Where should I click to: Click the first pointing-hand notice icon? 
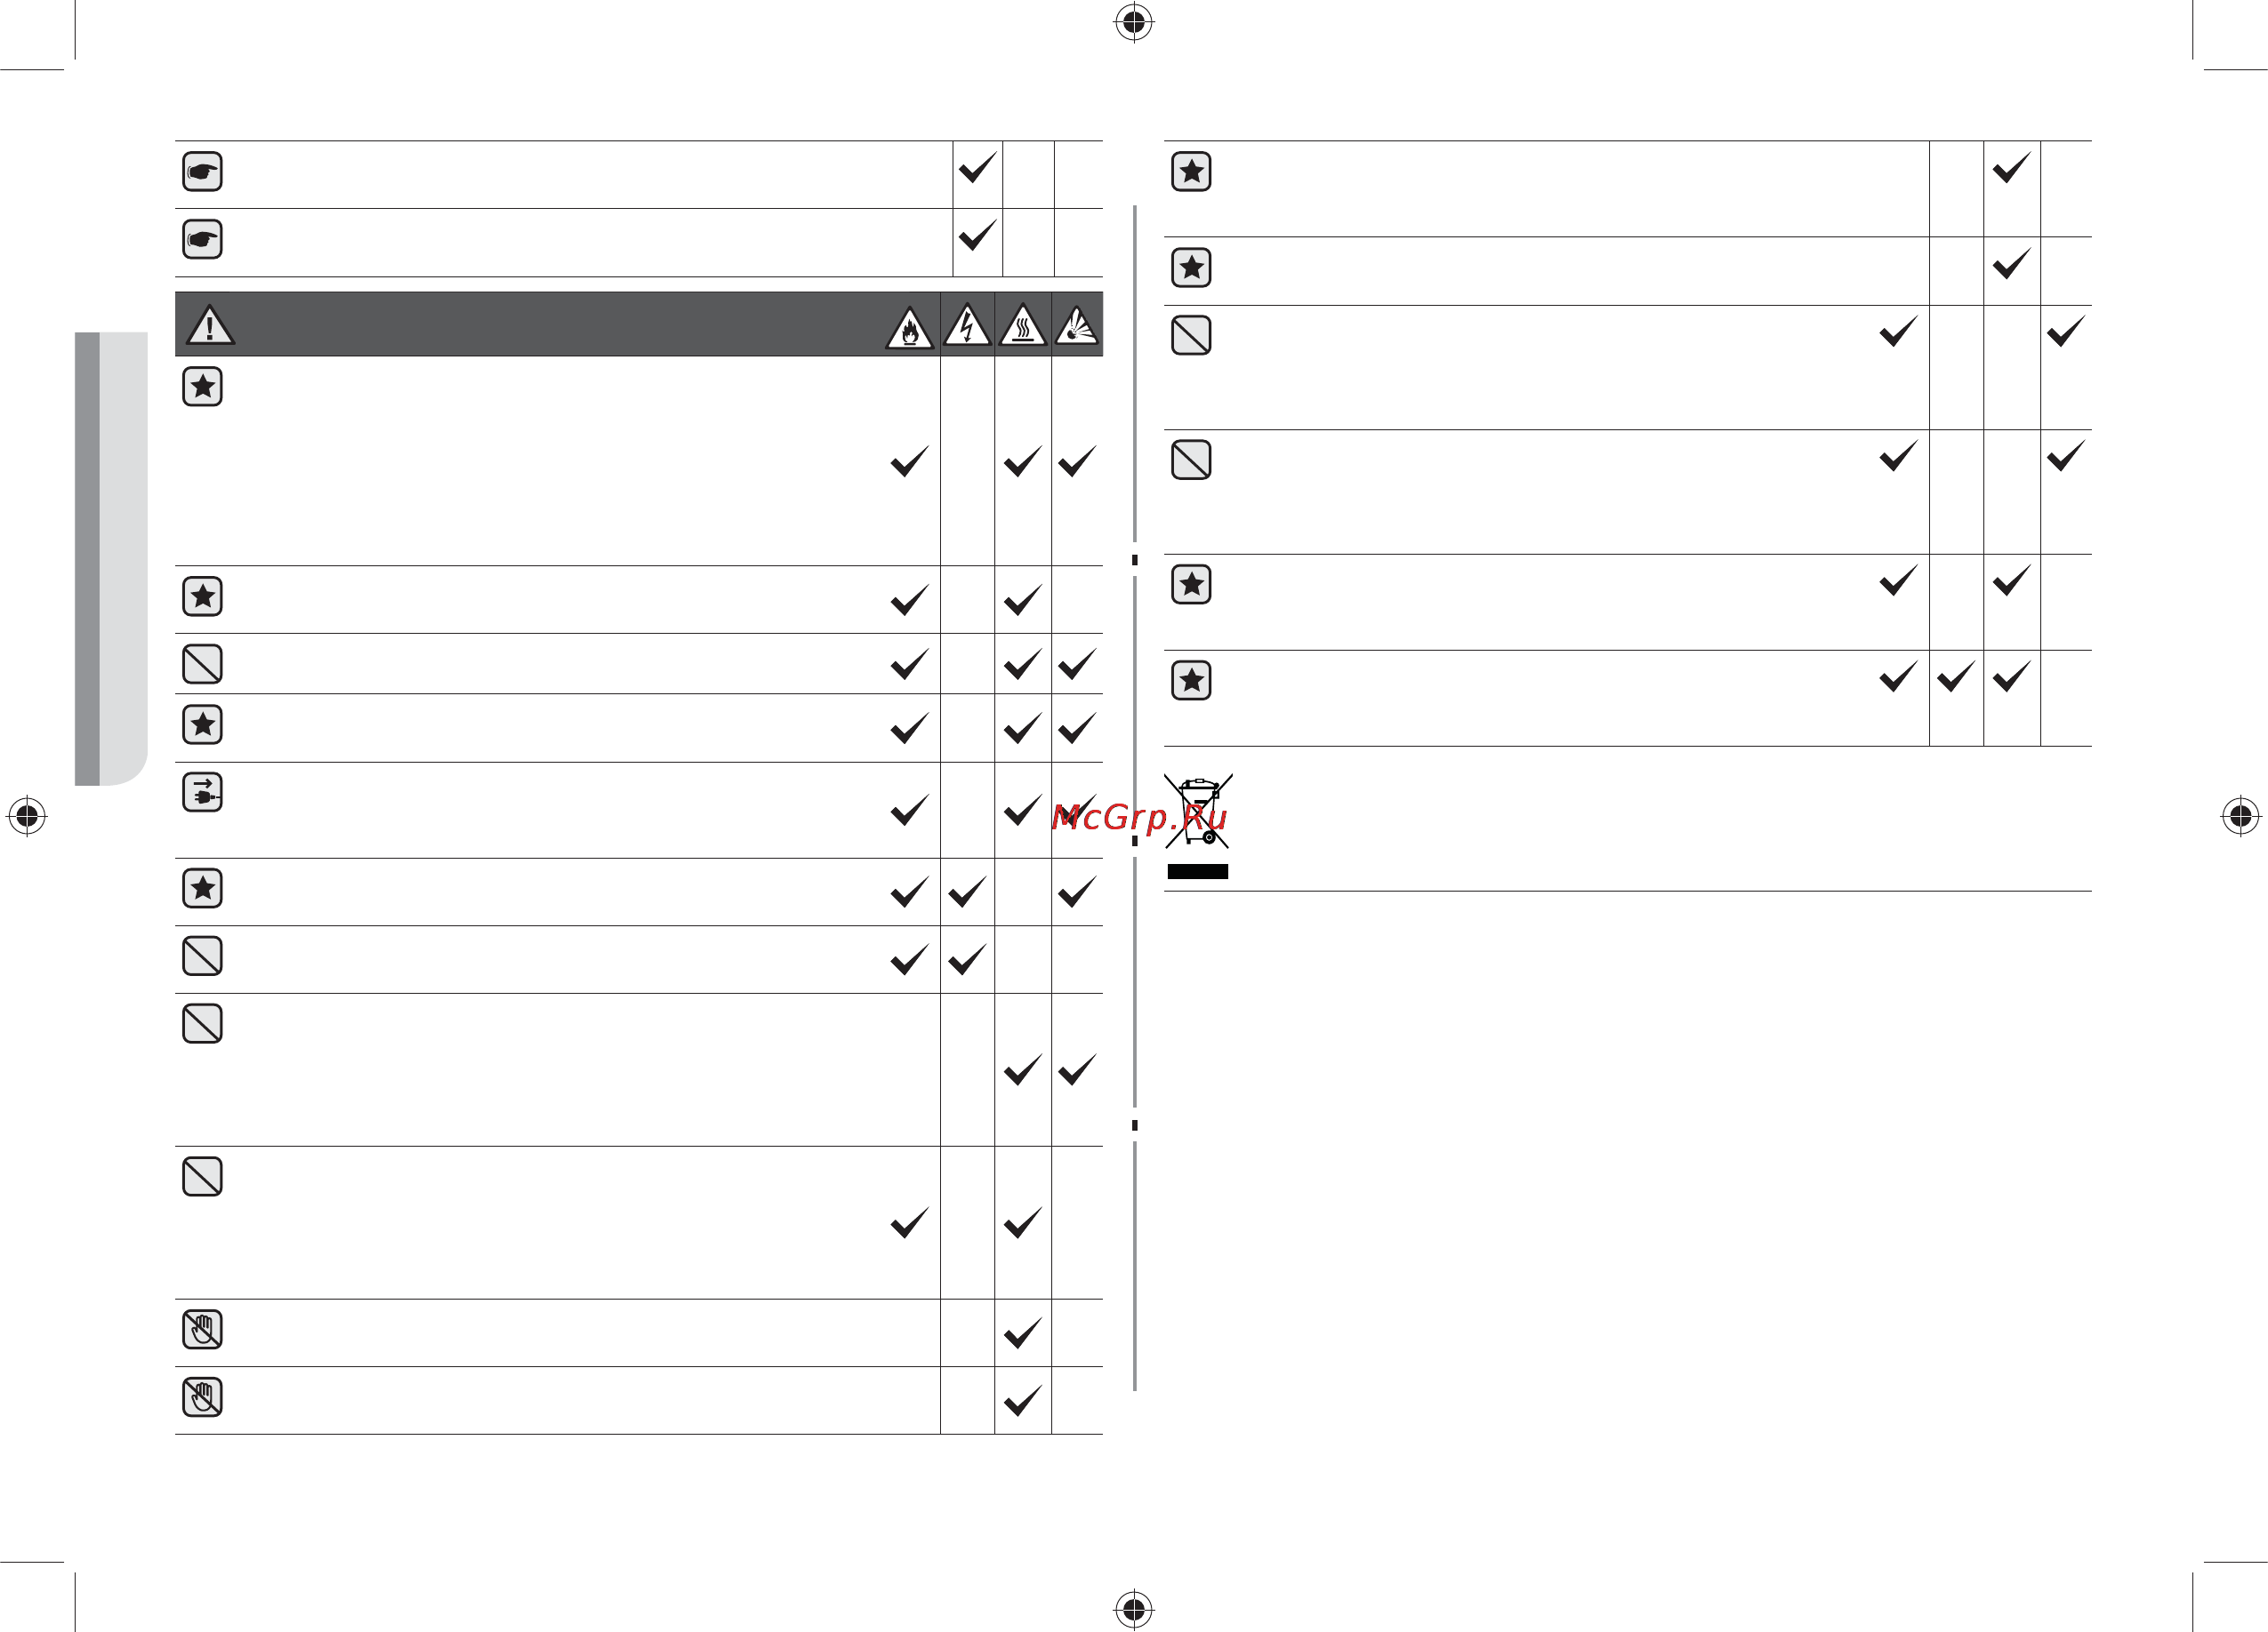click(x=202, y=172)
